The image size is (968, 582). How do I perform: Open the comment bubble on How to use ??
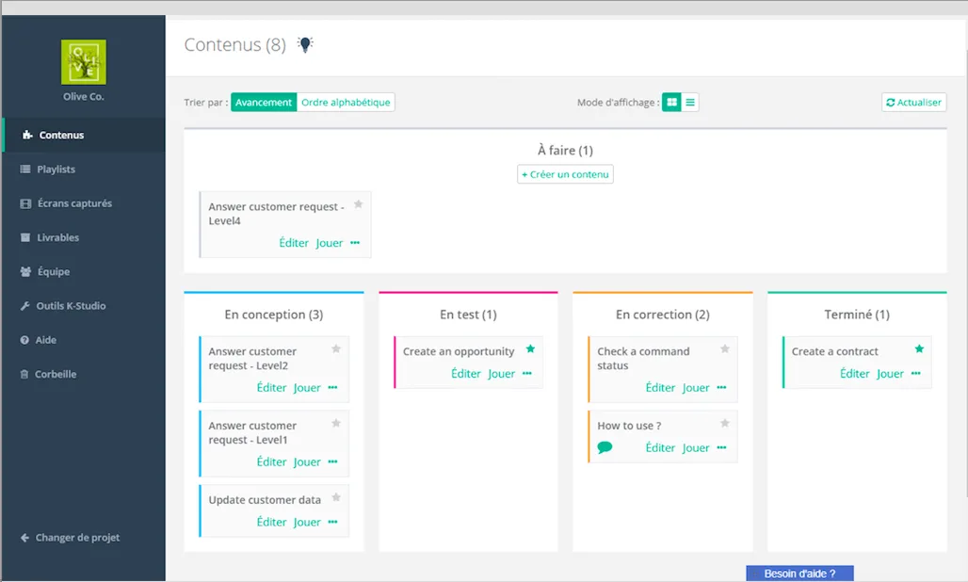(x=605, y=447)
